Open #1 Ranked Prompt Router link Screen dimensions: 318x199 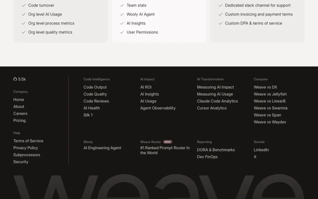click(x=165, y=150)
